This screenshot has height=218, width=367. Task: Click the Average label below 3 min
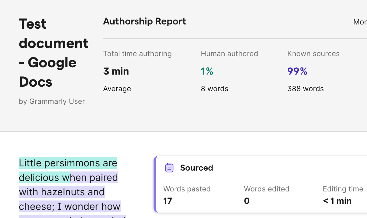117,88
